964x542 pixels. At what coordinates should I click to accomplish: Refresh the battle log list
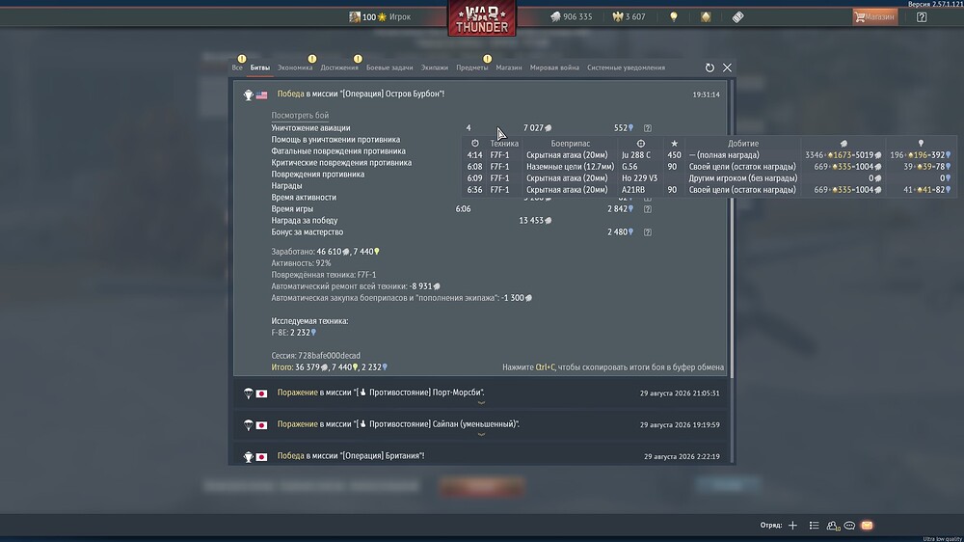710,68
